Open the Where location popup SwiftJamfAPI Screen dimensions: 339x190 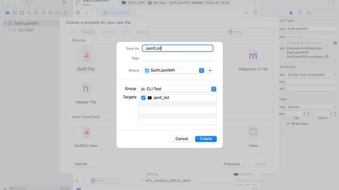(x=173, y=71)
